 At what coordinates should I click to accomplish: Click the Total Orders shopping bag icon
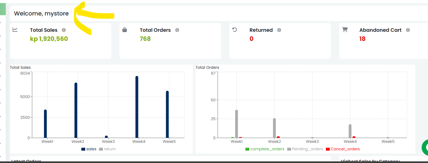click(x=125, y=30)
